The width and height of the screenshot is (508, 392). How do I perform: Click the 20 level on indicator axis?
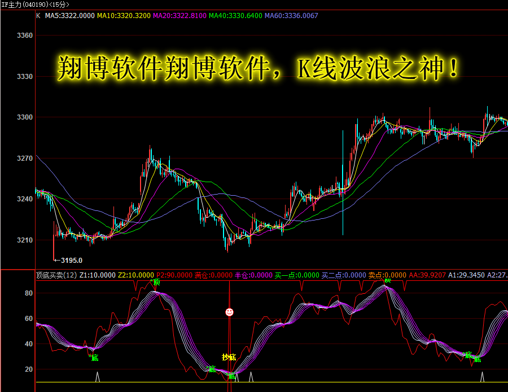[29, 369]
